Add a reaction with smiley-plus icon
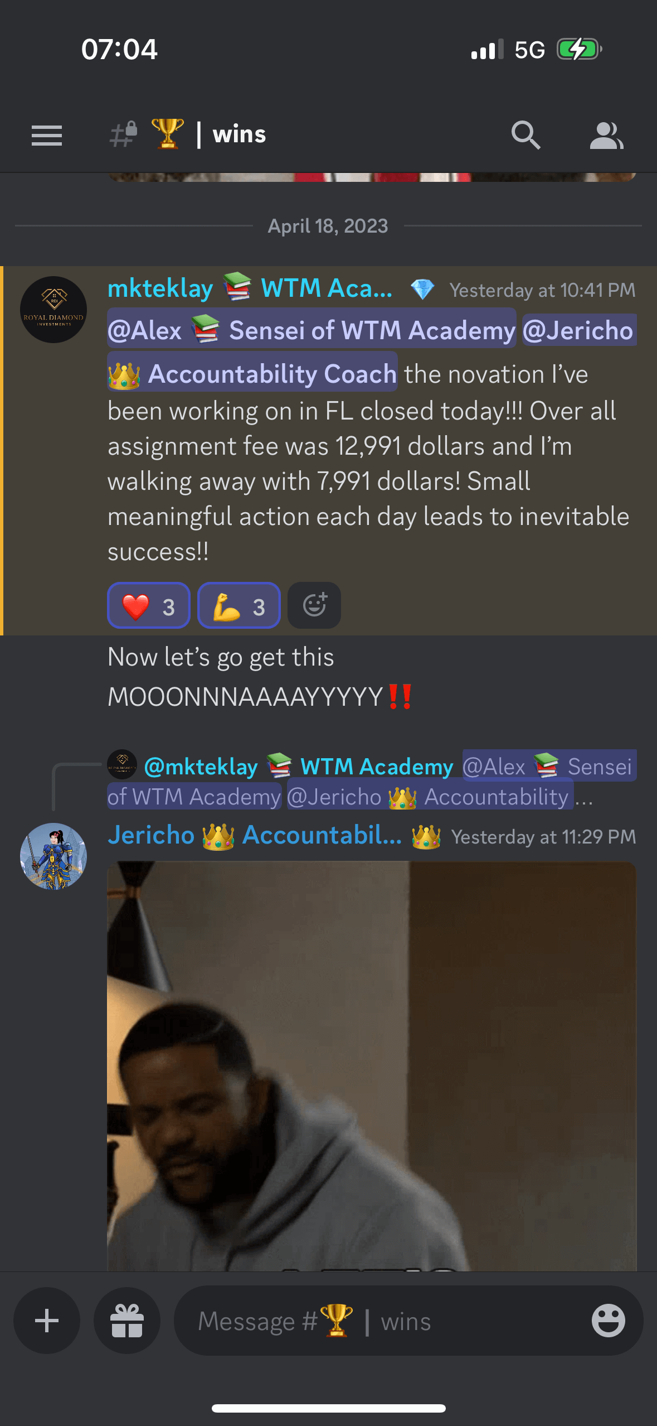The width and height of the screenshot is (657, 1426). tap(314, 605)
